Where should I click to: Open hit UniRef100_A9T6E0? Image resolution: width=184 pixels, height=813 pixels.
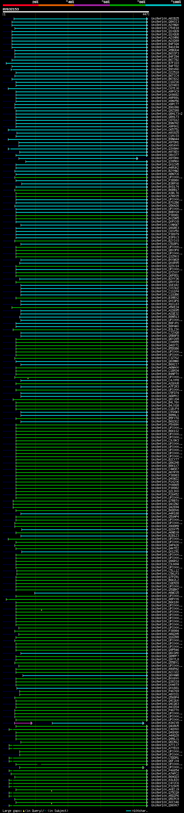click(165, 152)
